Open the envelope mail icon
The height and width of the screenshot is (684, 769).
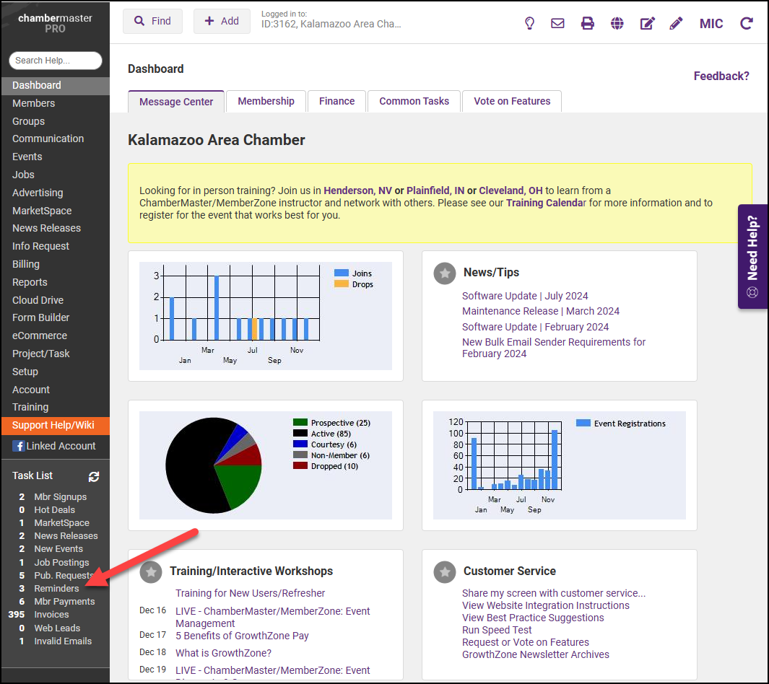point(557,23)
